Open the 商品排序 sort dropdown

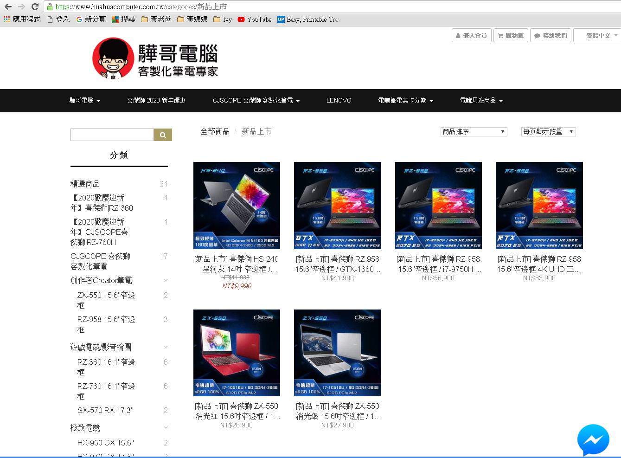tap(474, 132)
